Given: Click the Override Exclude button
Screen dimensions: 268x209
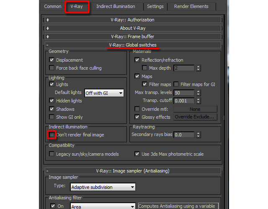Looking at the screenshot, I should (196, 117).
